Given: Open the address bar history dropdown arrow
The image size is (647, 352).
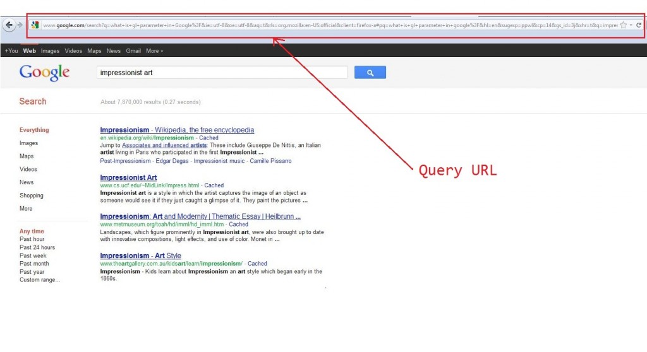Looking at the screenshot, I should tap(631, 25).
